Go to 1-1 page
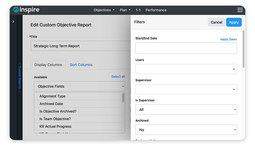The width and height of the screenshot is (255, 155). [x=138, y=10]
